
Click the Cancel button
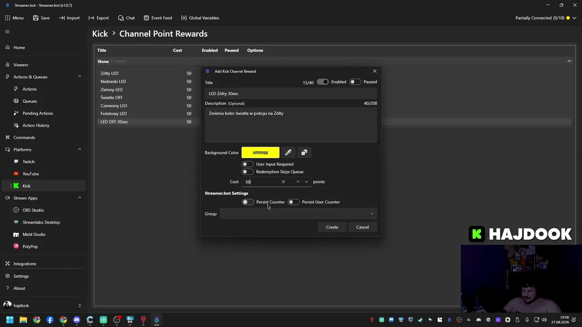click(362, 227)
